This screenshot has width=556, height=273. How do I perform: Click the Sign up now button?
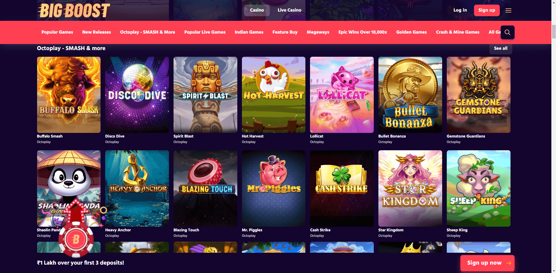pos(487,263)
